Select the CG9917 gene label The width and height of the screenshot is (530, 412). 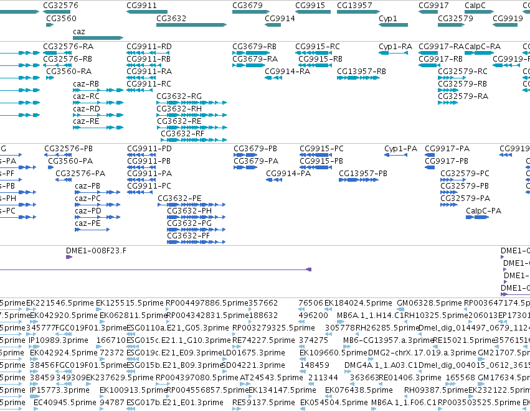point(433,6)
